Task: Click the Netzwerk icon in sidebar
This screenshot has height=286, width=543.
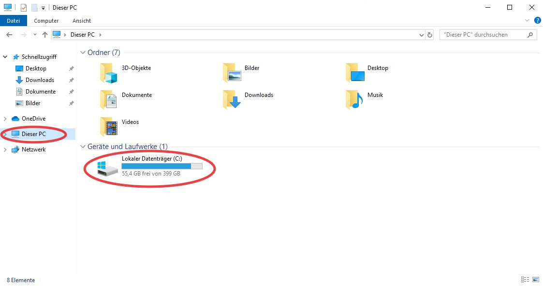Action: pos(15,150)
